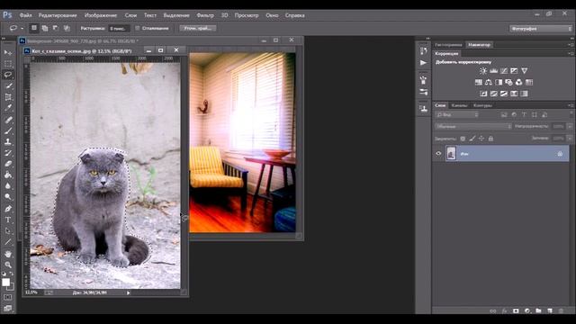The width and height of the screenshot is (576, 324).
Task: Toggle the Сглаживание anti-alias checkbox
Action: (138, 28)
